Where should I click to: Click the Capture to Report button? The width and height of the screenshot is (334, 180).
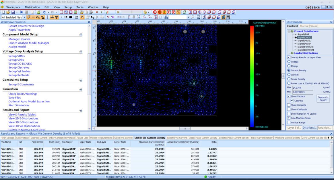coord(323,99)
